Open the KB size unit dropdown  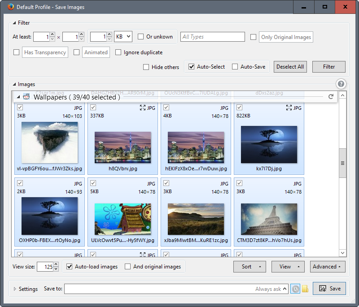(123, 37)
